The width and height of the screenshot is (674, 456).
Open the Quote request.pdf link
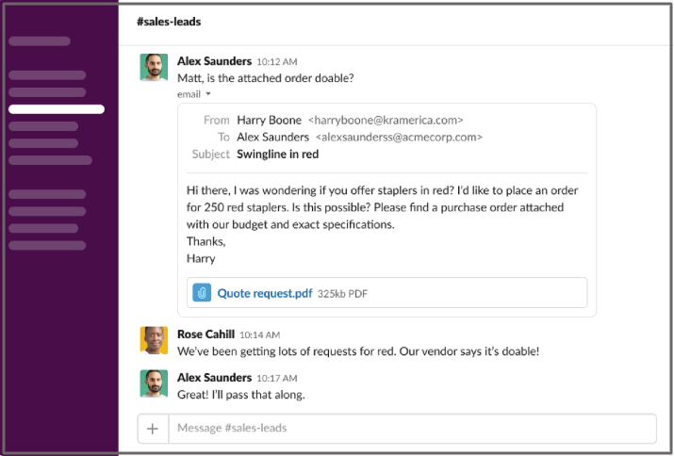click(264, 293)
